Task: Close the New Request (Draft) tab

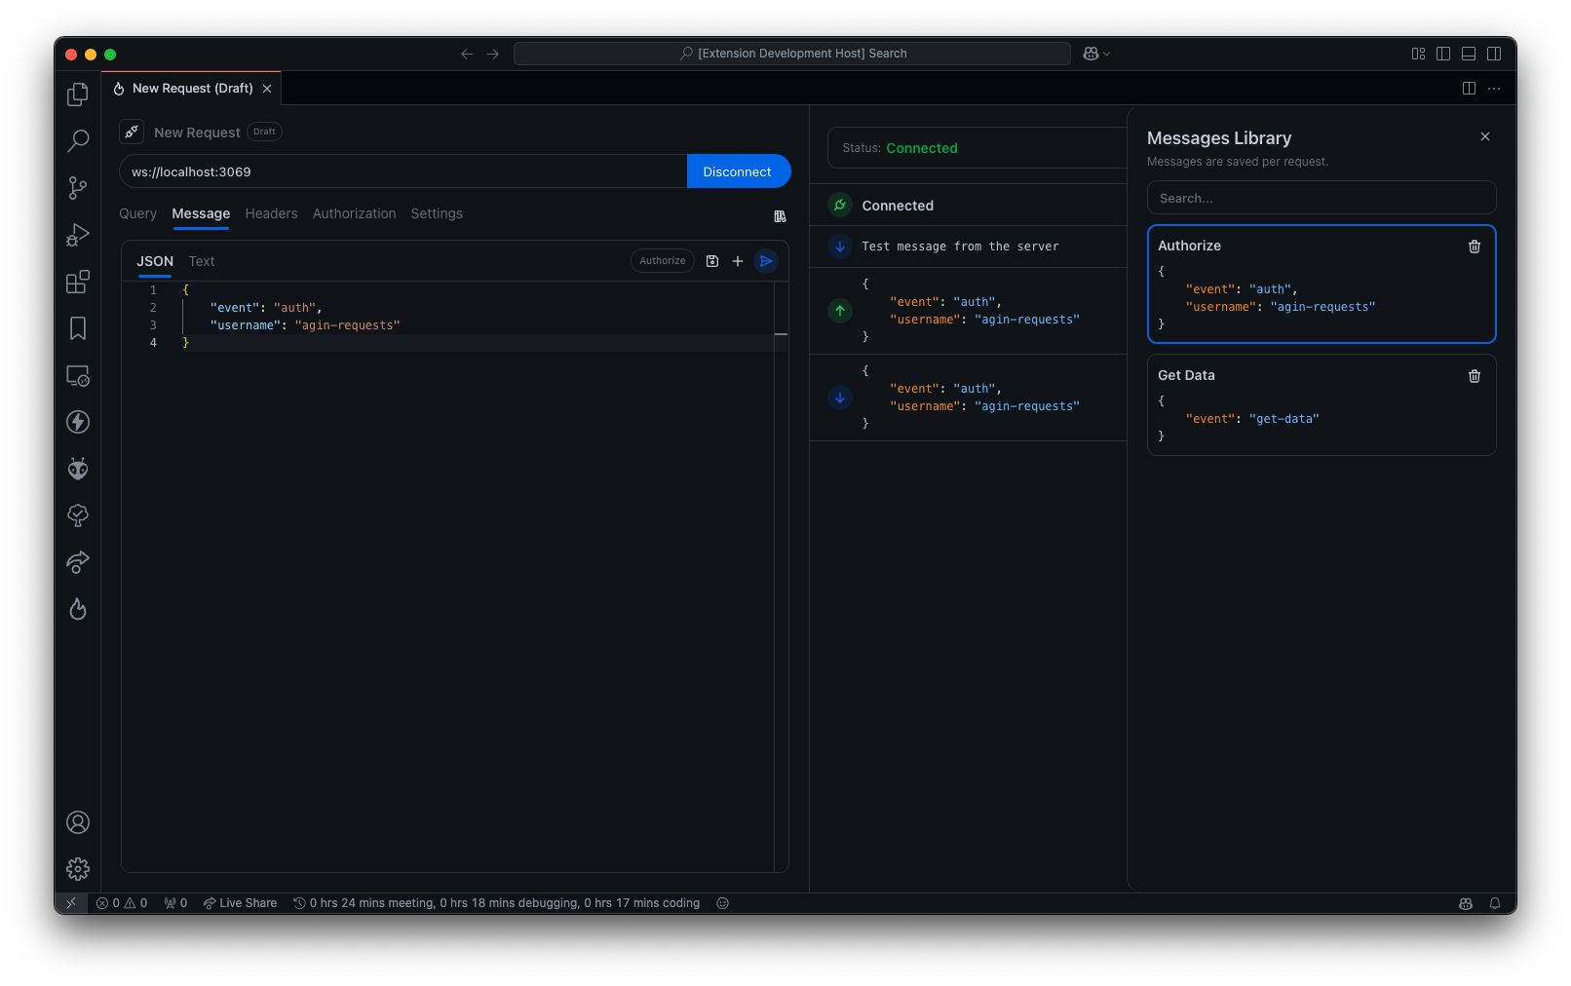Action: (267, 89)
